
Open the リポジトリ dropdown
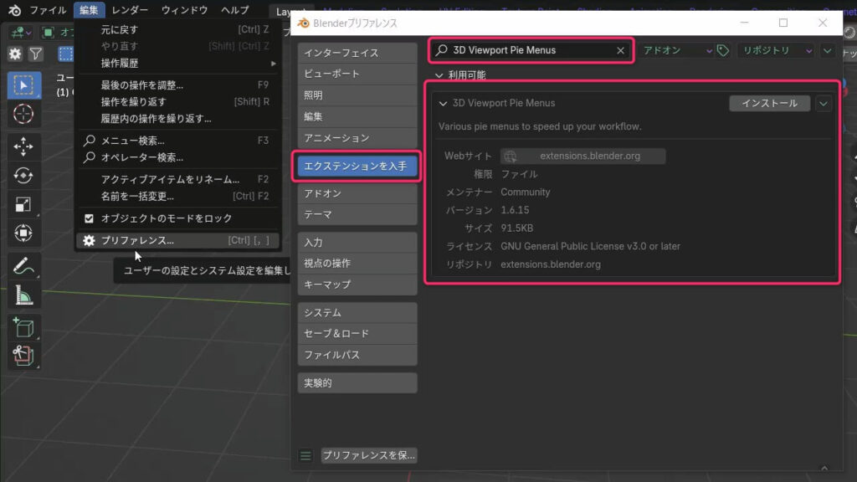click(x=776, y=50)
